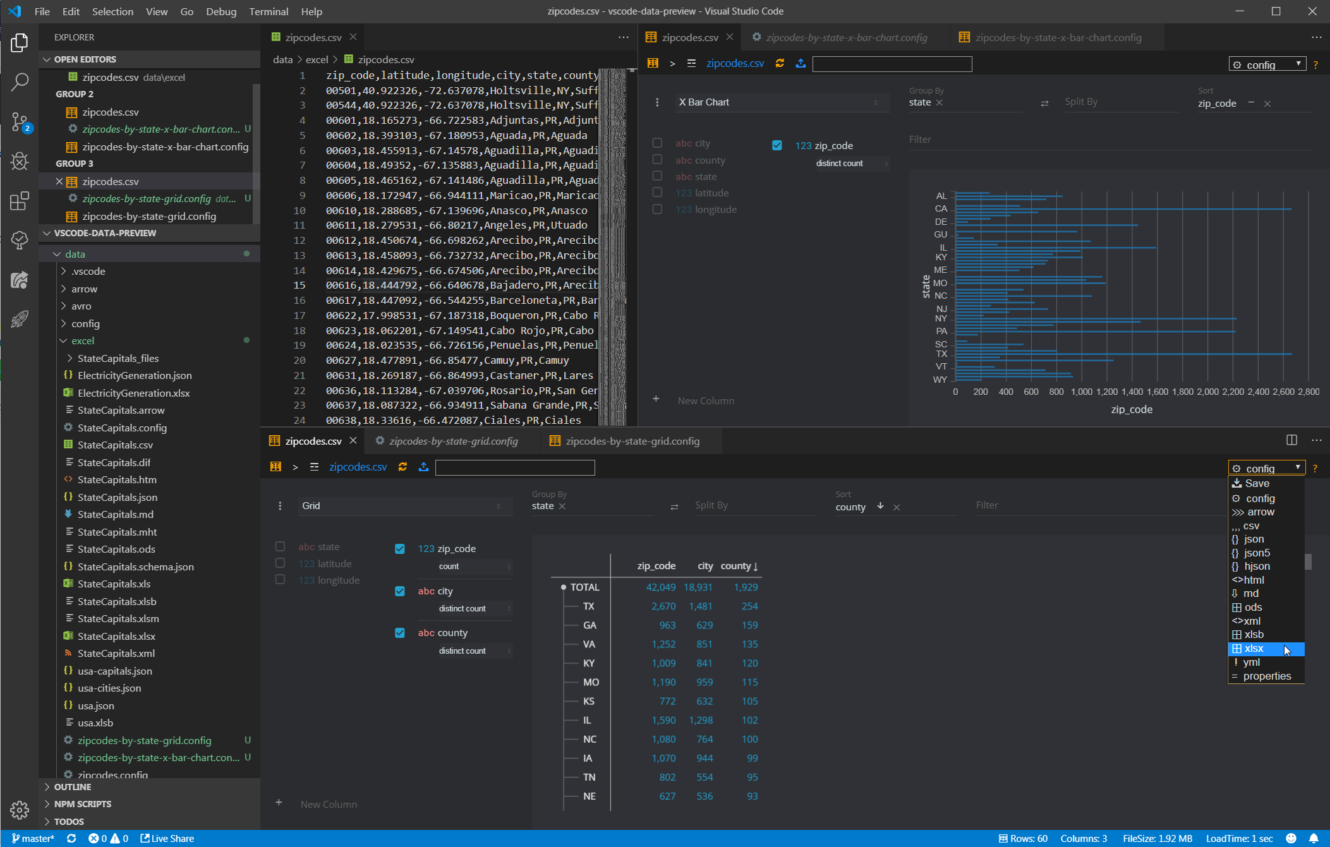Click the extensions icon in sidebar
The image size is (1330, 847).
[x=20, y=198]
